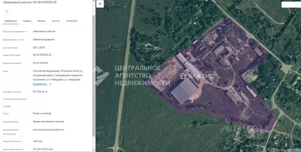Screen dimensions: 301x152
Task: Collapse side panel with double-arrow button
Action: 100,4
